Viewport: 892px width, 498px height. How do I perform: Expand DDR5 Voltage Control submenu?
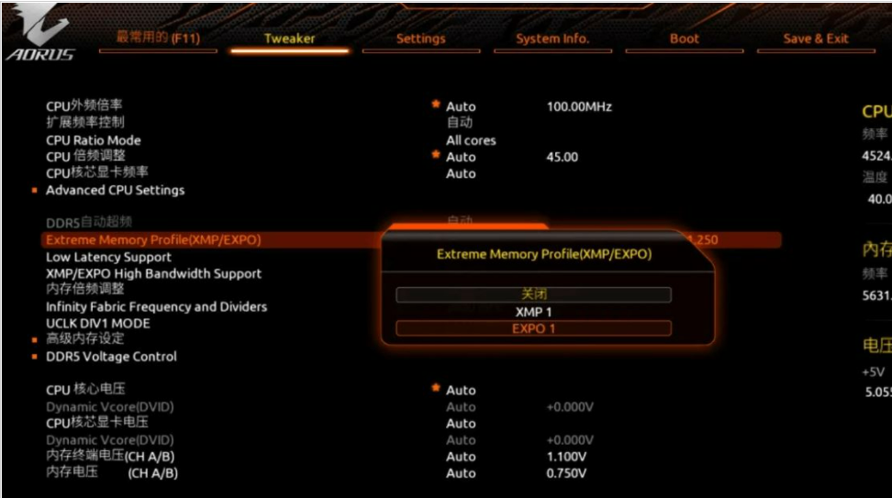tap(112, 357)
